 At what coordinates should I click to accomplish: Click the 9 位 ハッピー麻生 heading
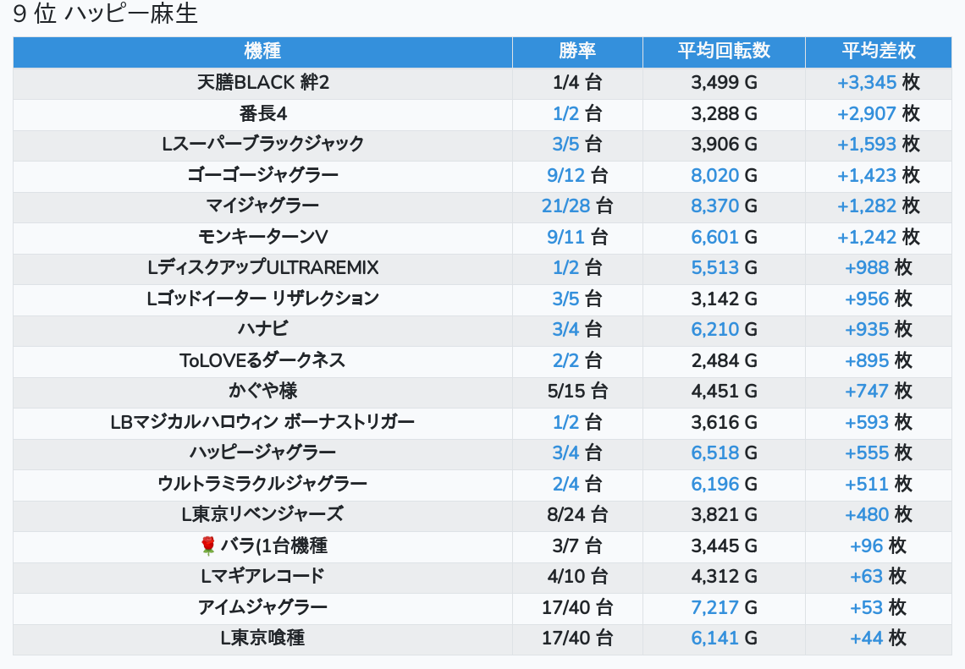[106, 15]
